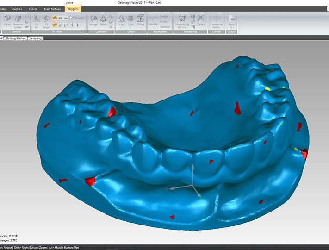Screen dimensions: 329x250
Task: Select the Patch tool
Action: click(104, 20)
